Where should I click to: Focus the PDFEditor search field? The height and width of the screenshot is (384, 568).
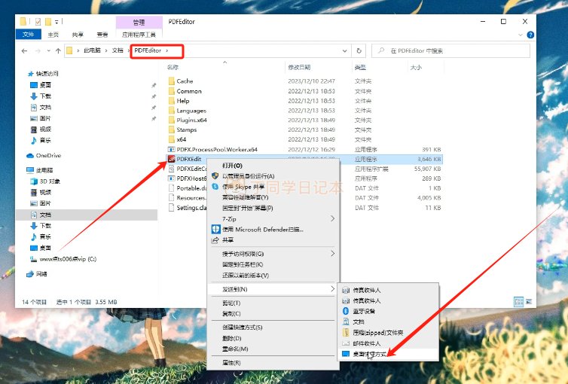(x=450, y=51)
